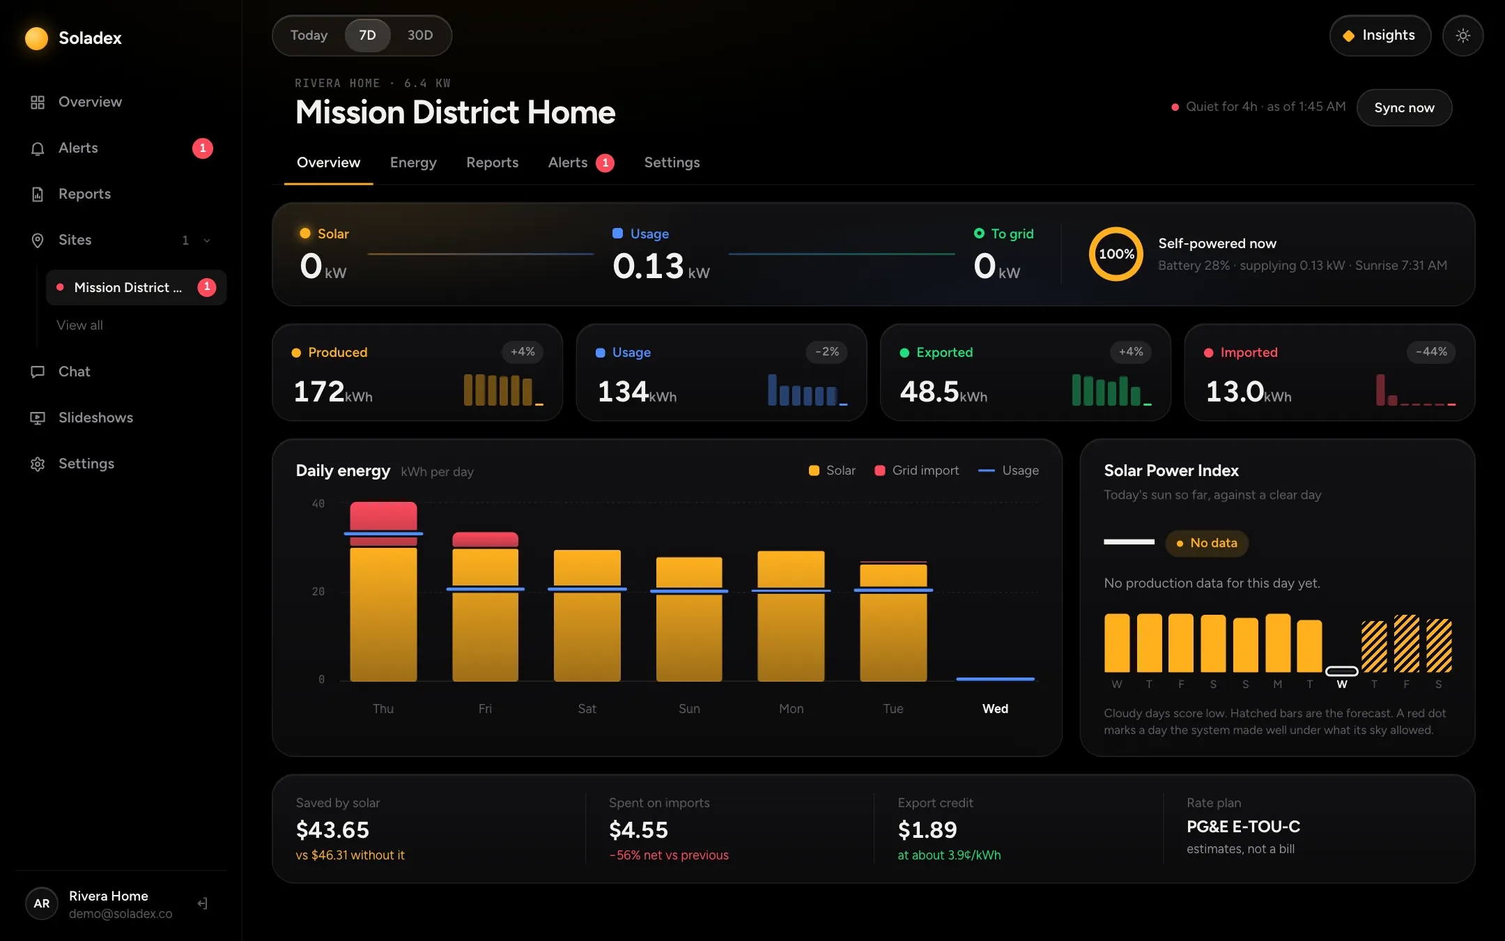Click the Settings gear icon in sidebar
The image size is (1505, 941).
click(38, 464)
